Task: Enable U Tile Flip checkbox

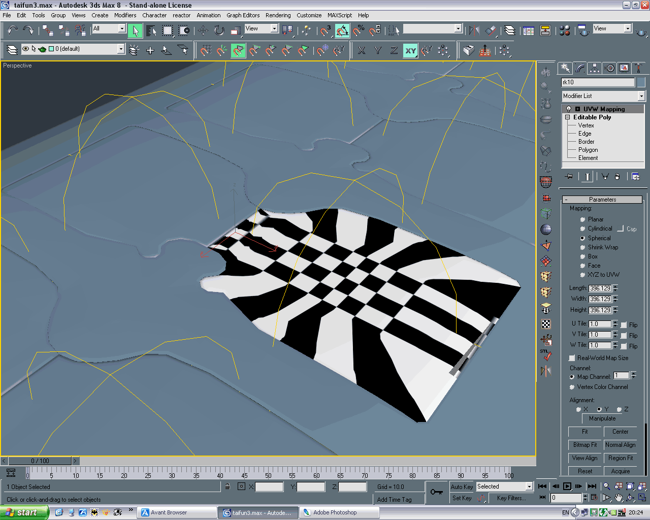Action: (x=624, y=325)
